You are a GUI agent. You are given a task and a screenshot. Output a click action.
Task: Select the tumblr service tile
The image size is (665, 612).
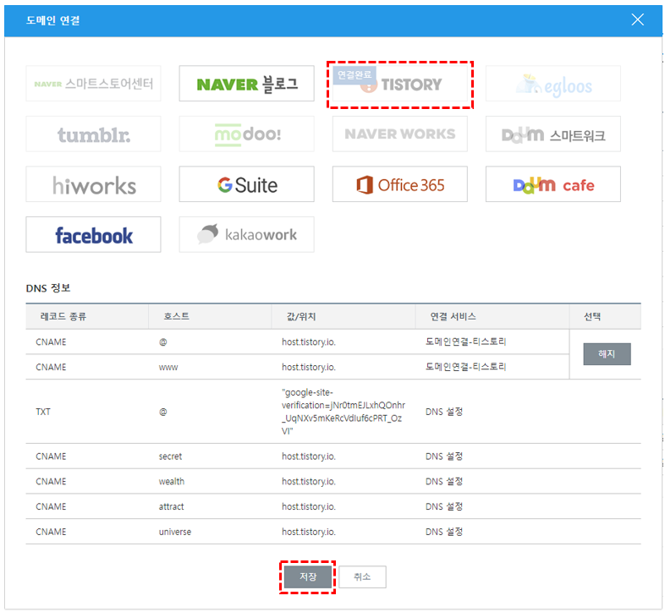(x=93, y=134)
